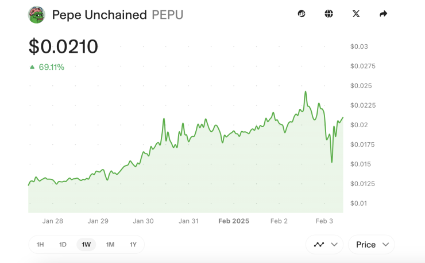Click the 69.11% change percentage
Screen dimensions: 425x263
tap(52, 67)
